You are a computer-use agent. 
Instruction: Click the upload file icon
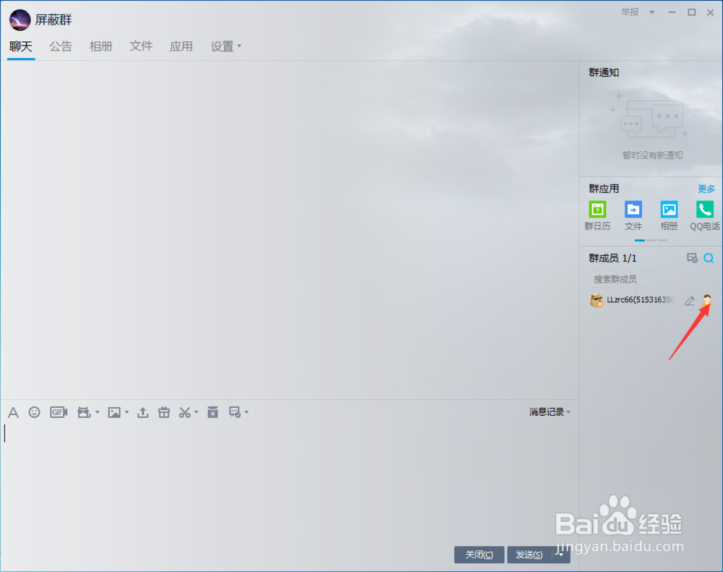(143, 412)
